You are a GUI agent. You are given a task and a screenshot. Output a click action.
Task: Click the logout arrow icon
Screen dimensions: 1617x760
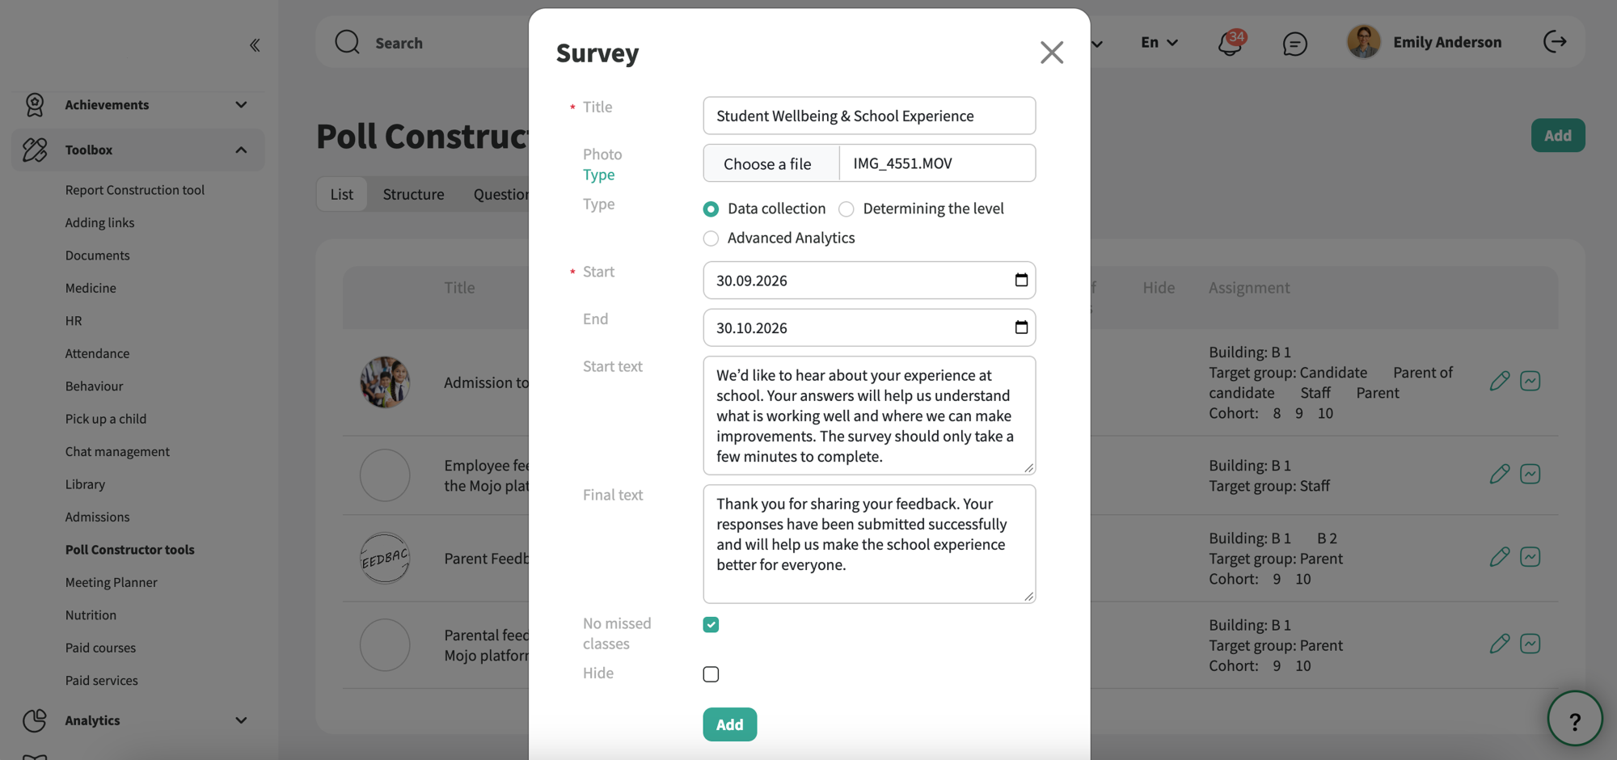point(1555,41)
